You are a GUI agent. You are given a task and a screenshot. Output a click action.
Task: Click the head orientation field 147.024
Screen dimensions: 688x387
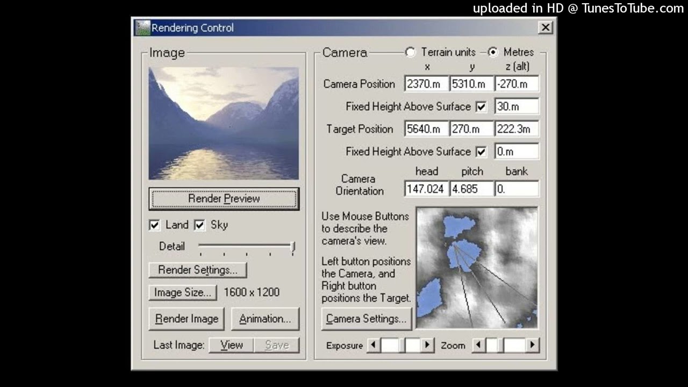click(x=427, y=189)
